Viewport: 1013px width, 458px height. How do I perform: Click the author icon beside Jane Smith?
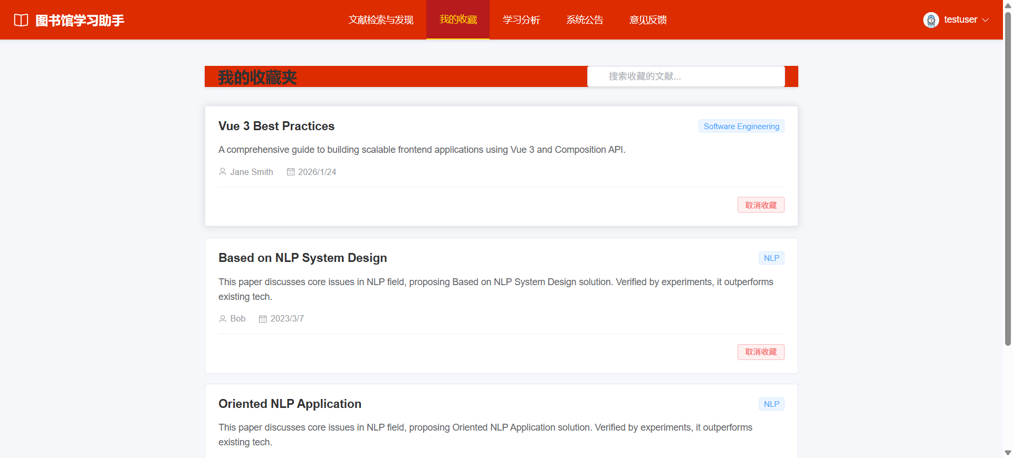[223, 172]
